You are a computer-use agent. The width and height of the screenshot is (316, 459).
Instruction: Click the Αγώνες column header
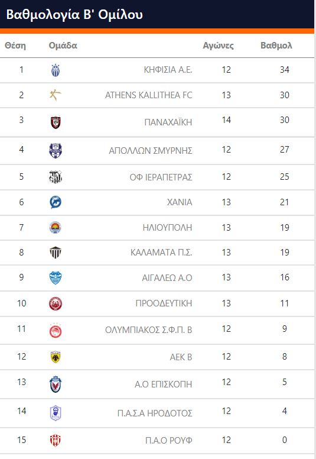[x=219, y=46]
